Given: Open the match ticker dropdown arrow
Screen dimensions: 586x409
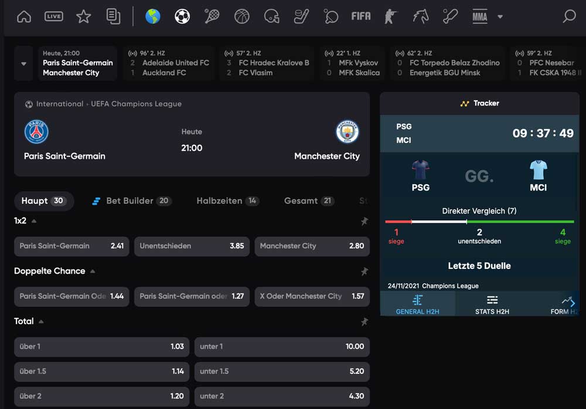Looking at the screenshot, I should (x=23, y=63).
